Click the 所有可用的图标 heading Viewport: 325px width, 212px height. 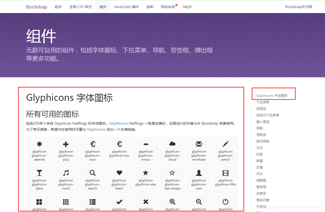(x=52, y=114)
